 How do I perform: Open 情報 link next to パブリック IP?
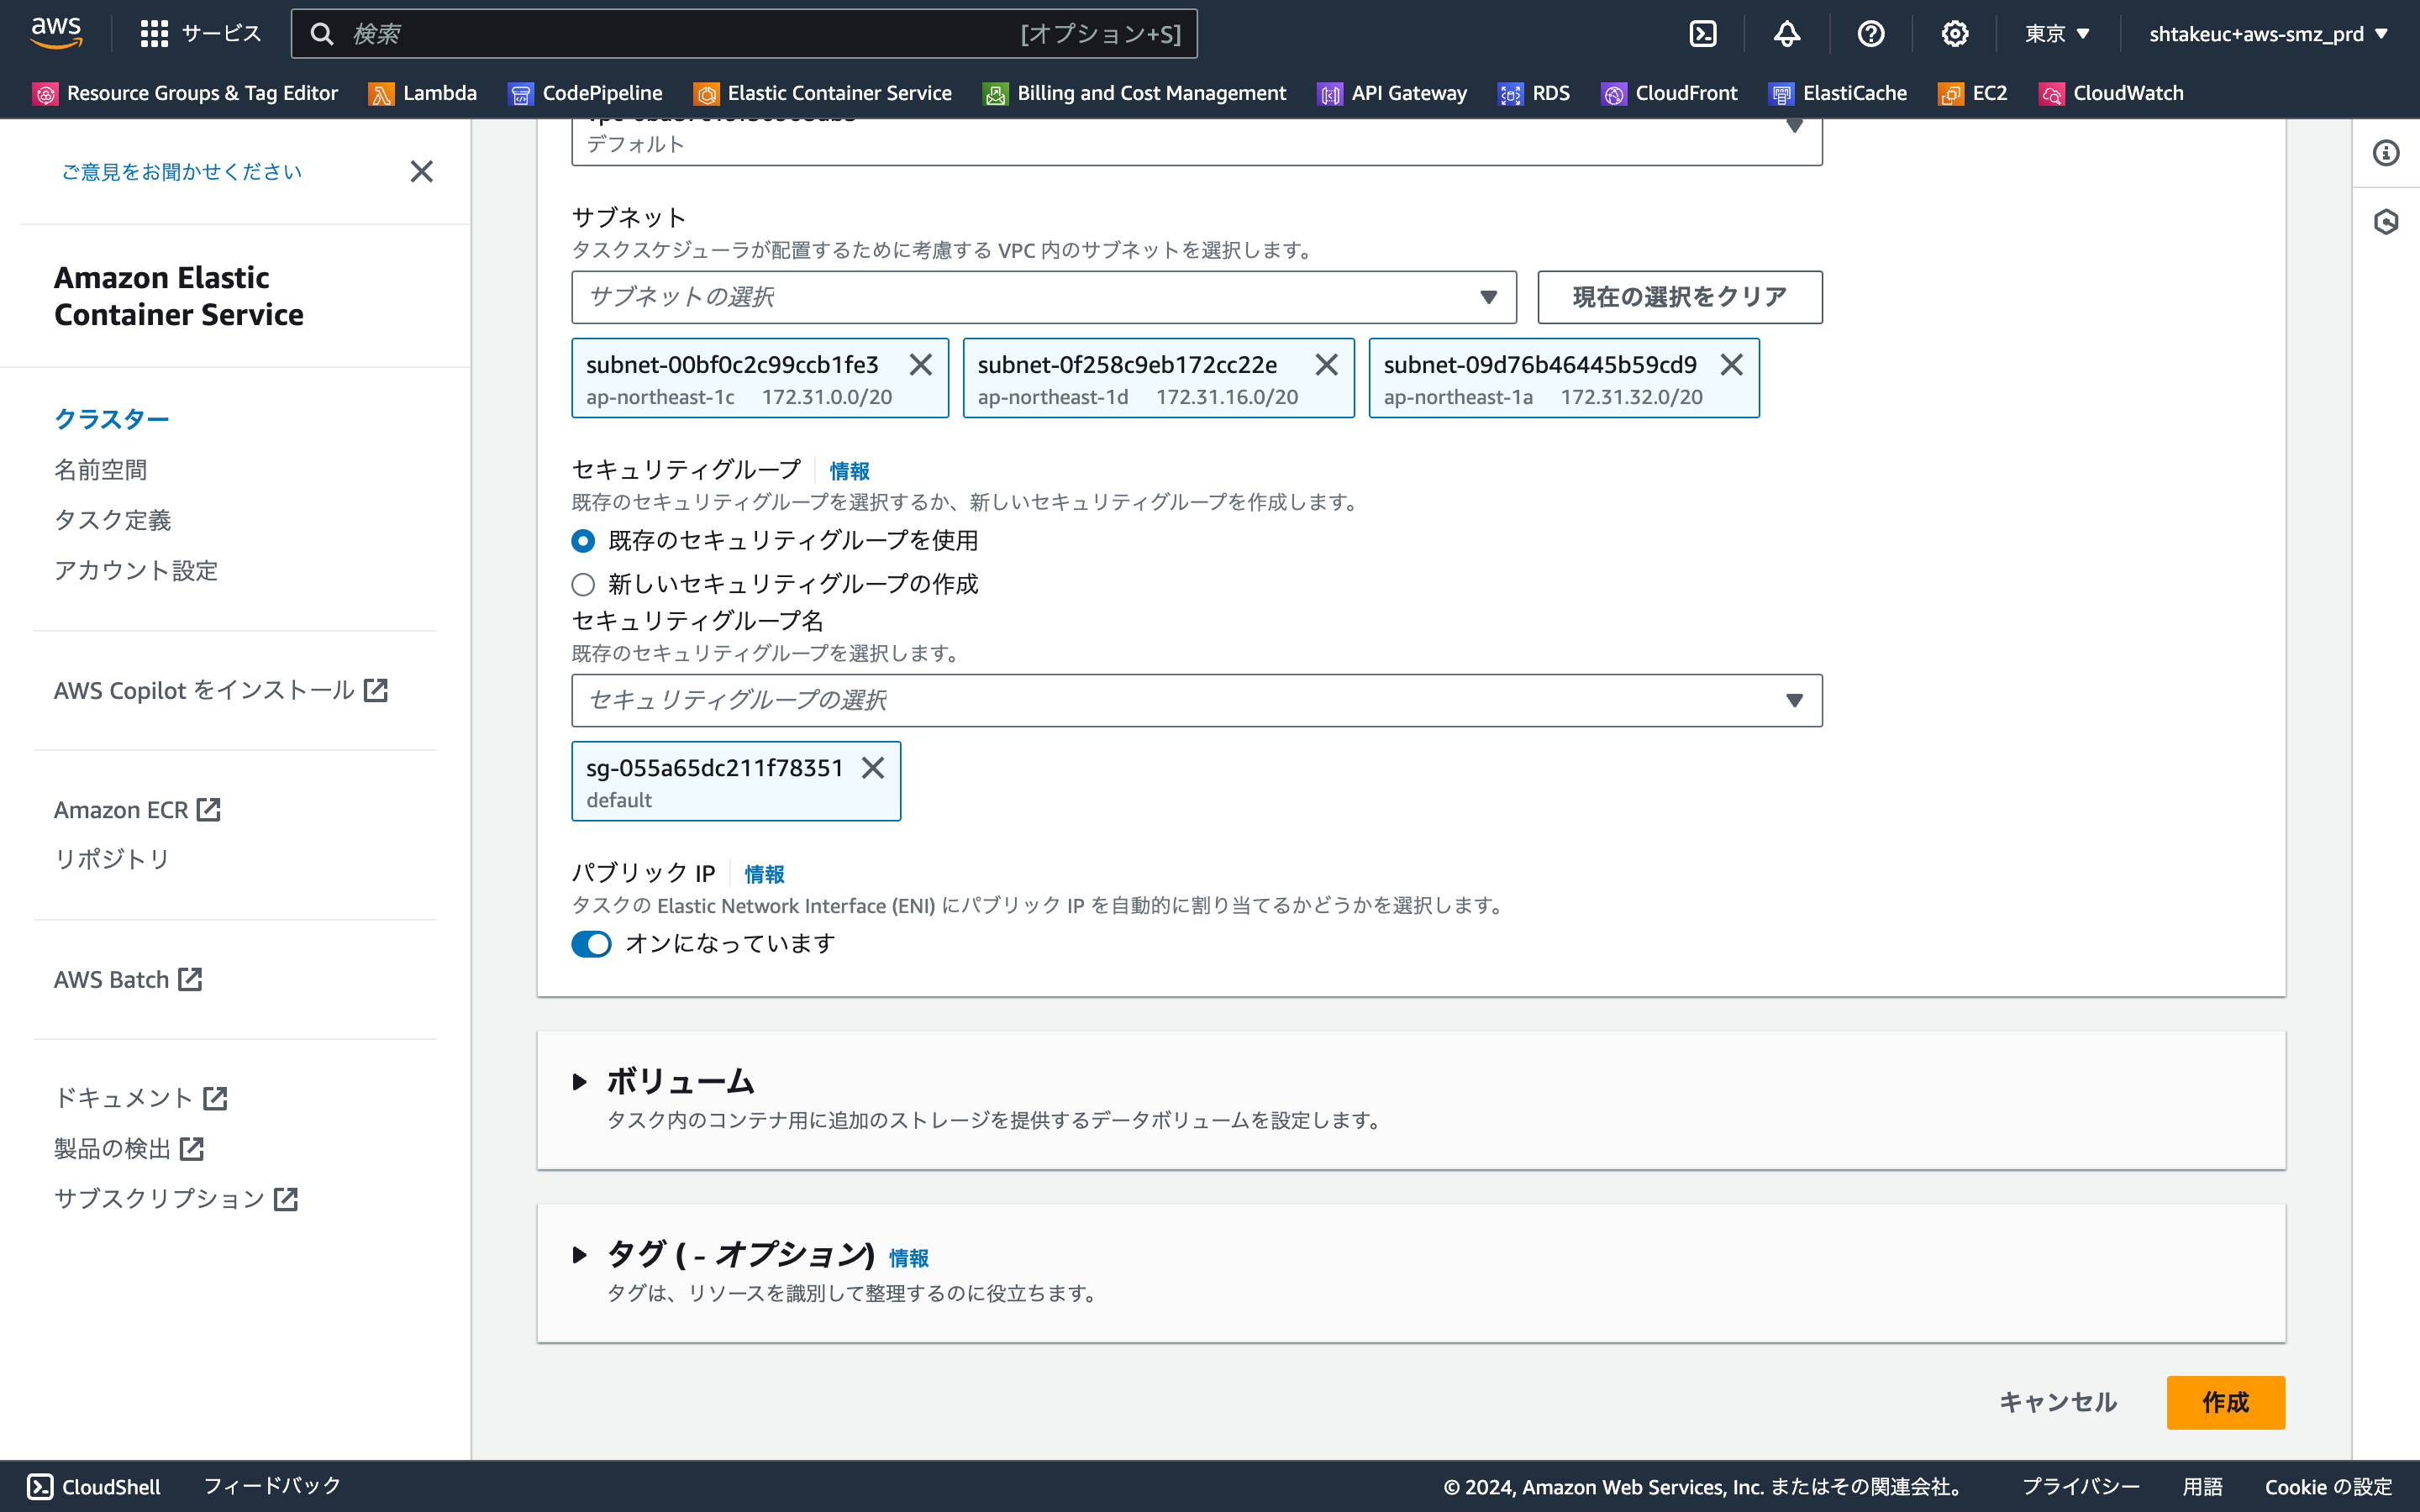coord(764,874)
